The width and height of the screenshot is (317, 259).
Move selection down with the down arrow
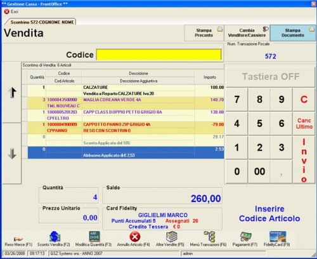[x=12, y=154]
